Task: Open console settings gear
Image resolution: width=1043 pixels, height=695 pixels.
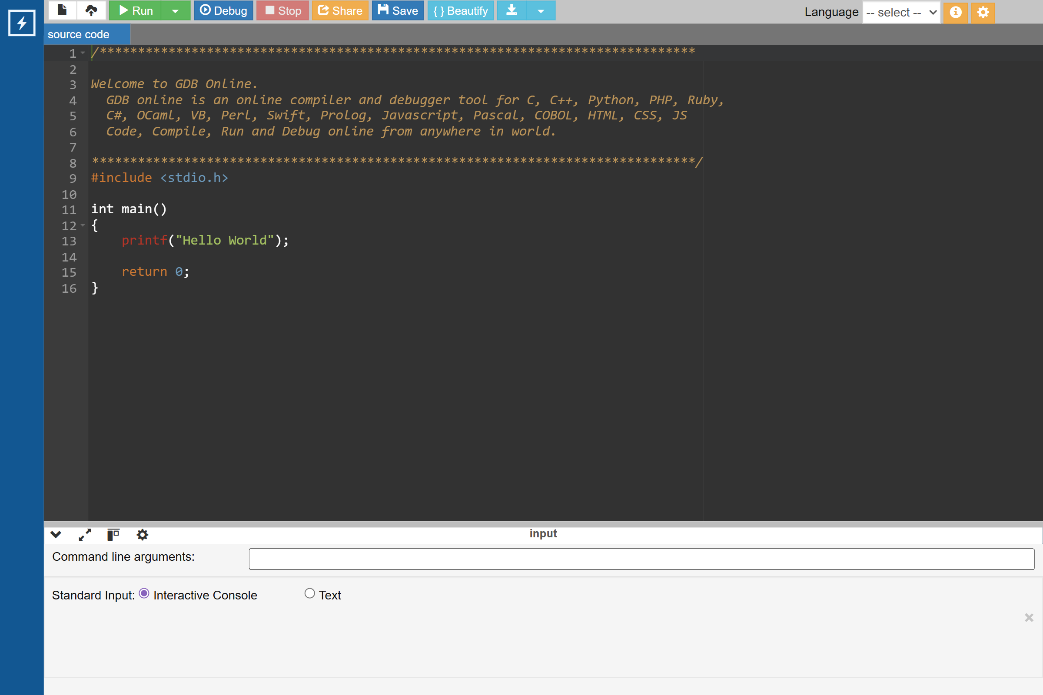Action: coord(142,535)
